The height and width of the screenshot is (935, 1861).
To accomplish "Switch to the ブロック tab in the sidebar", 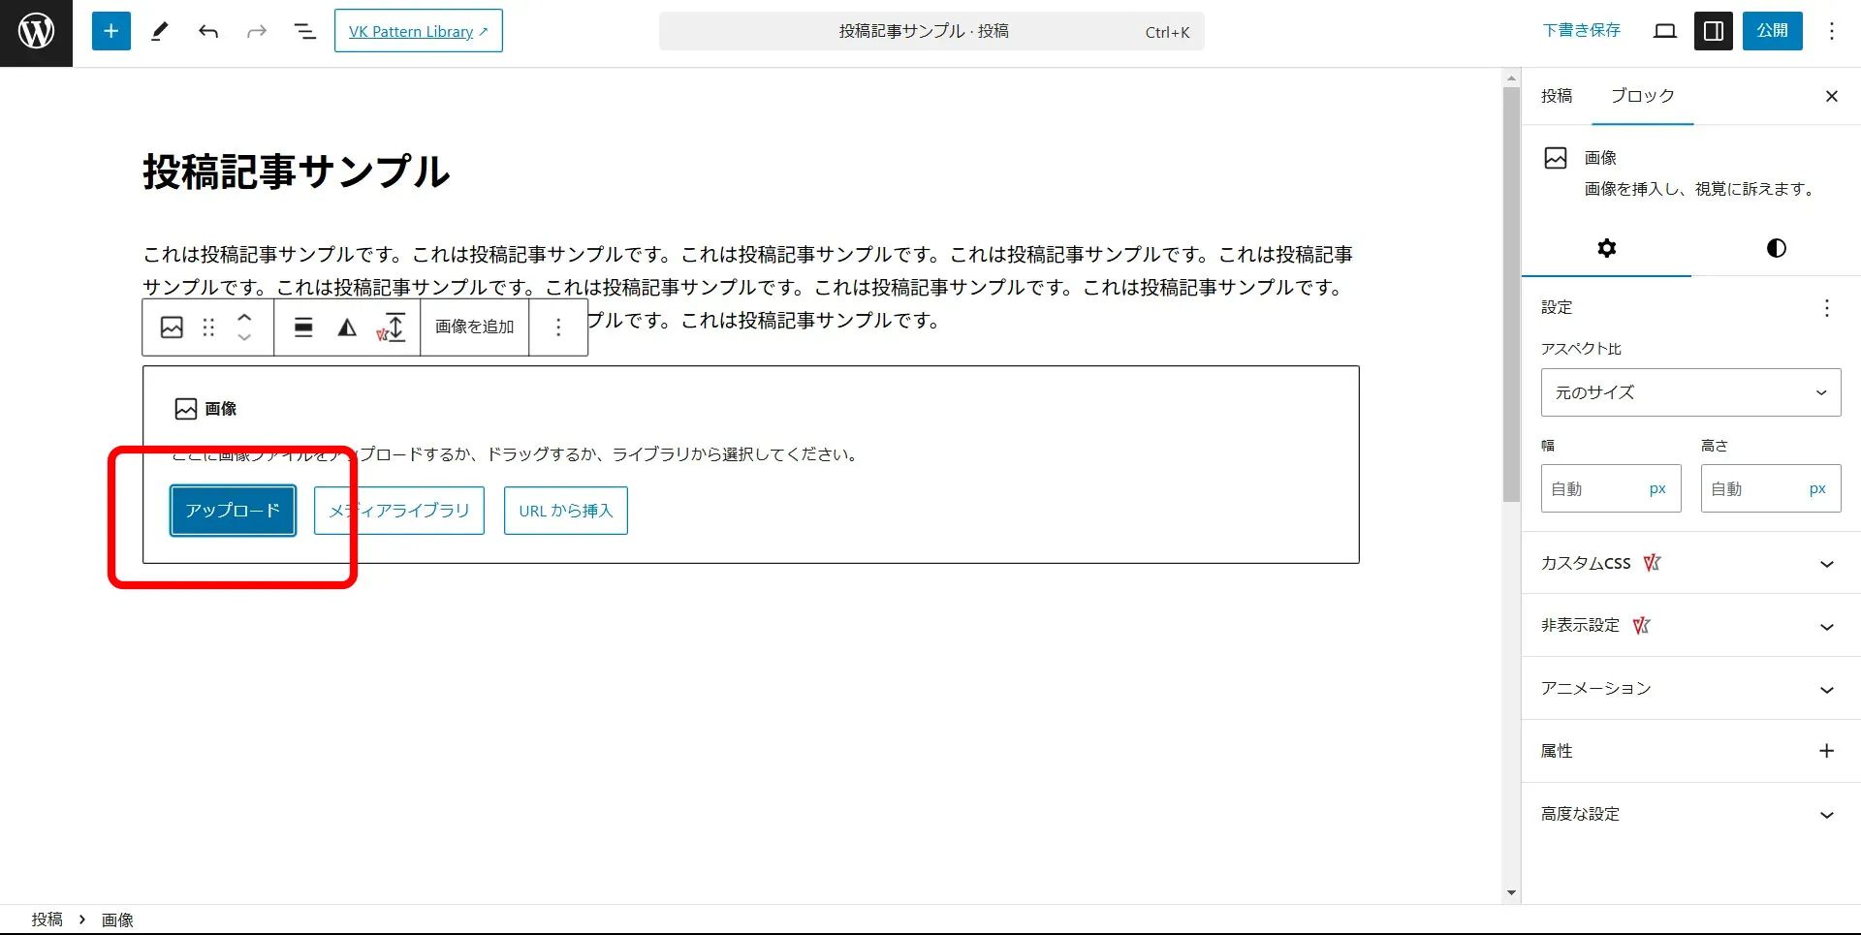I will tap(1641, 95).
